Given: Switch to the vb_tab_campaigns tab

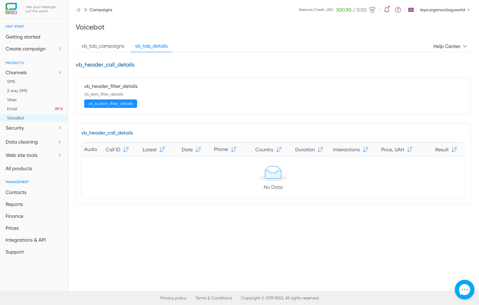Looking at the screenshot, I should click(x=102, y=46).
